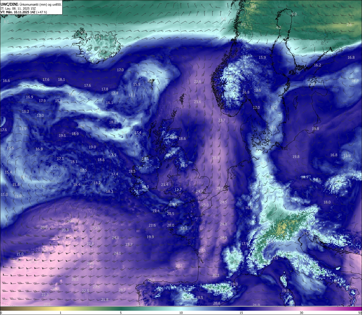
Task: Click the 17.3 value label
Action: click(x=60, y=158)
